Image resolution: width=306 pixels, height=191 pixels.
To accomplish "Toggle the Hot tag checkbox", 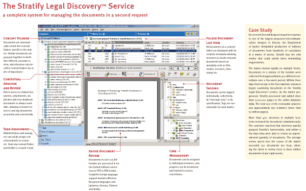I will pyautogui.click(x=168, y=97).
